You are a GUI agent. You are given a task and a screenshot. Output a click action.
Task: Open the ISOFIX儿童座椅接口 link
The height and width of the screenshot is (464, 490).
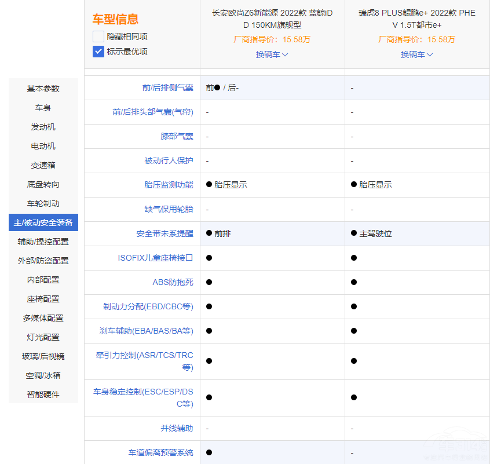[x=155, y=258]
